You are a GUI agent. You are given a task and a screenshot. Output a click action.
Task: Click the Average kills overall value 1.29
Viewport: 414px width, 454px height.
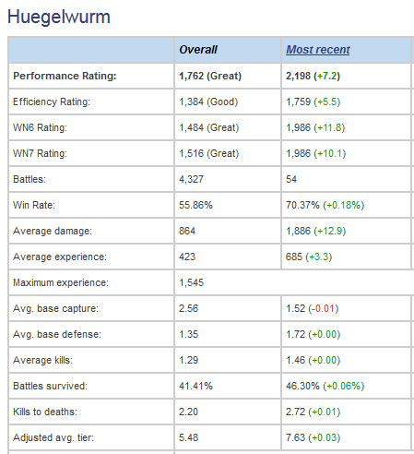(x=188, y=360)
